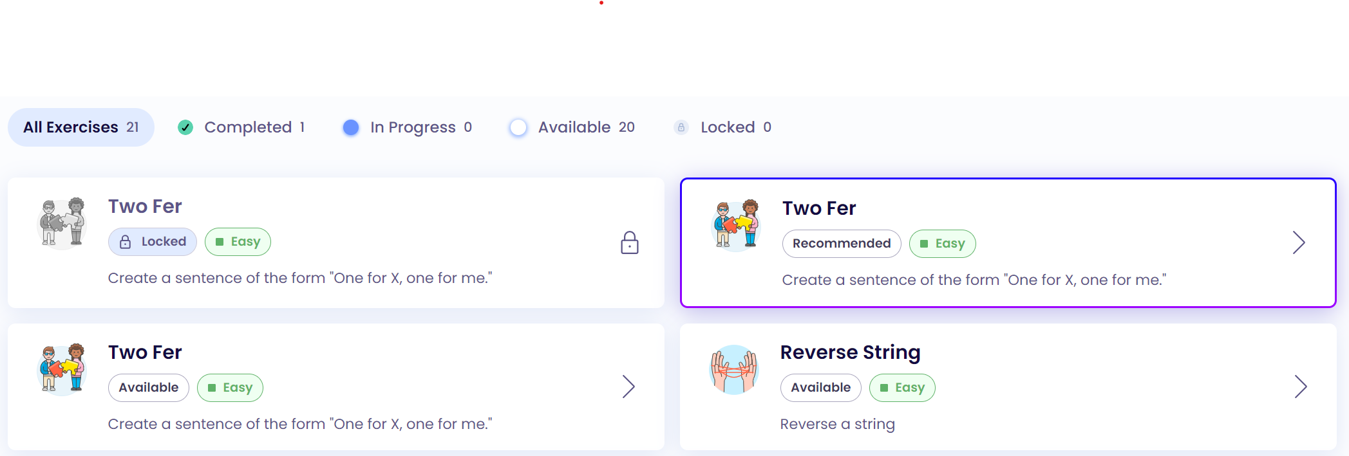Click the blue circle icon on the In Progress filter
The height and width of the screenshot is (456, 1349).
(351, 127)
